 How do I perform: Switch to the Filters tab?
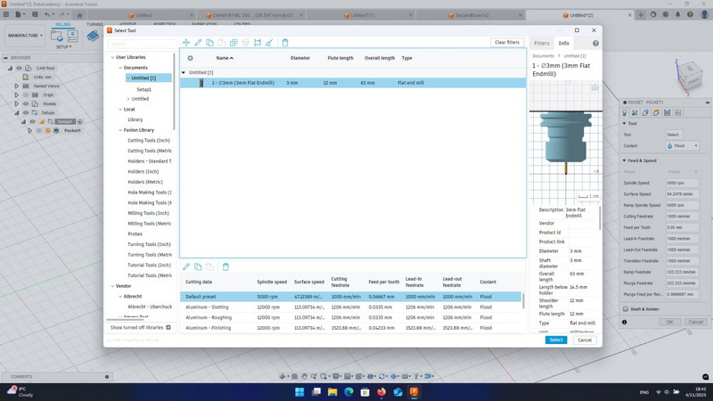coord(542,43)
